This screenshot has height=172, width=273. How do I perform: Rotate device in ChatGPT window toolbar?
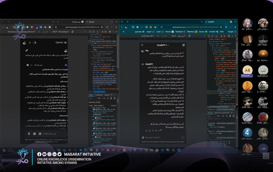pyautogui.click(x=189, y=36)
